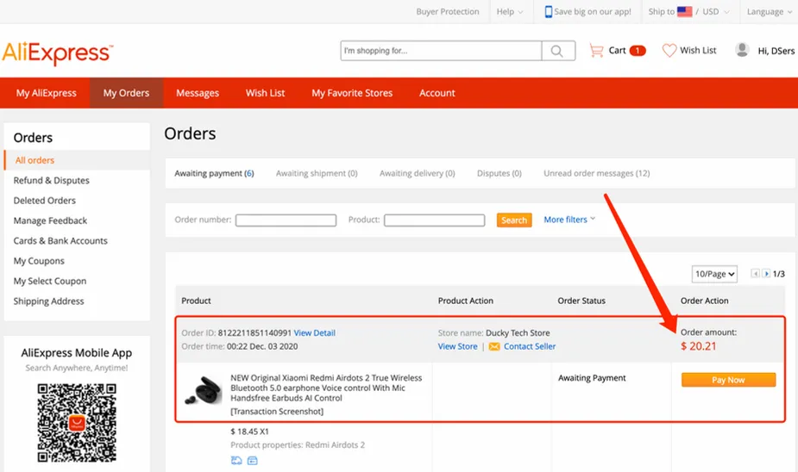Click Buyer Protection link
This screenshot has height=472, width=798.
pos(448,12)
